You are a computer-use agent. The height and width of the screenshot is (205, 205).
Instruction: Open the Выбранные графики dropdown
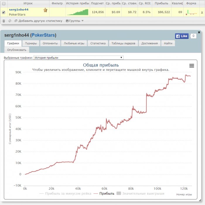click(x=78, y=58)
